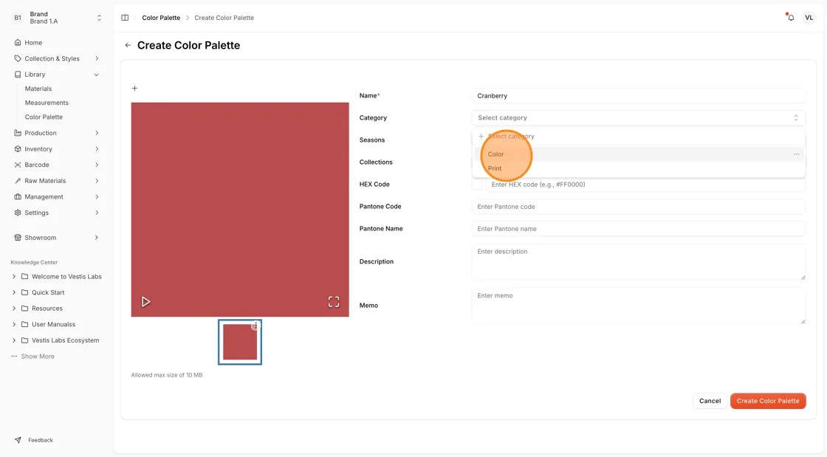Click the Color Palette breadcrumb link
Image resolution: width=827 pixels, height=457 pixels.
[161, 18]
